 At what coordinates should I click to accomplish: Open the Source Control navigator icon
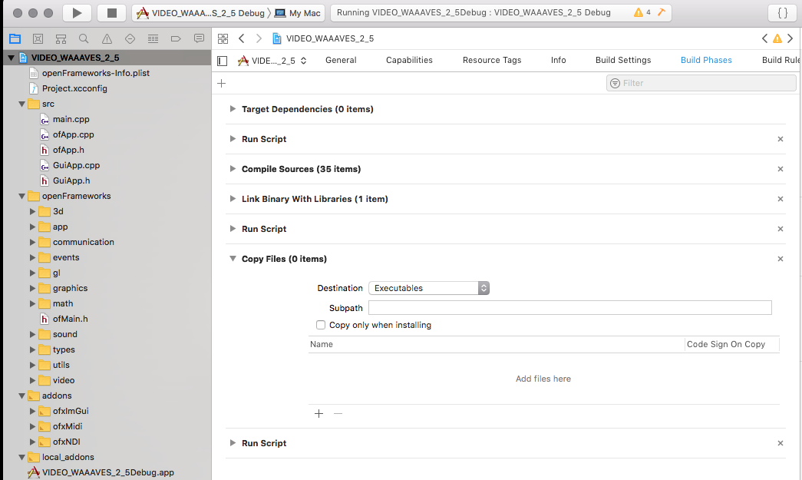point(38,38)
